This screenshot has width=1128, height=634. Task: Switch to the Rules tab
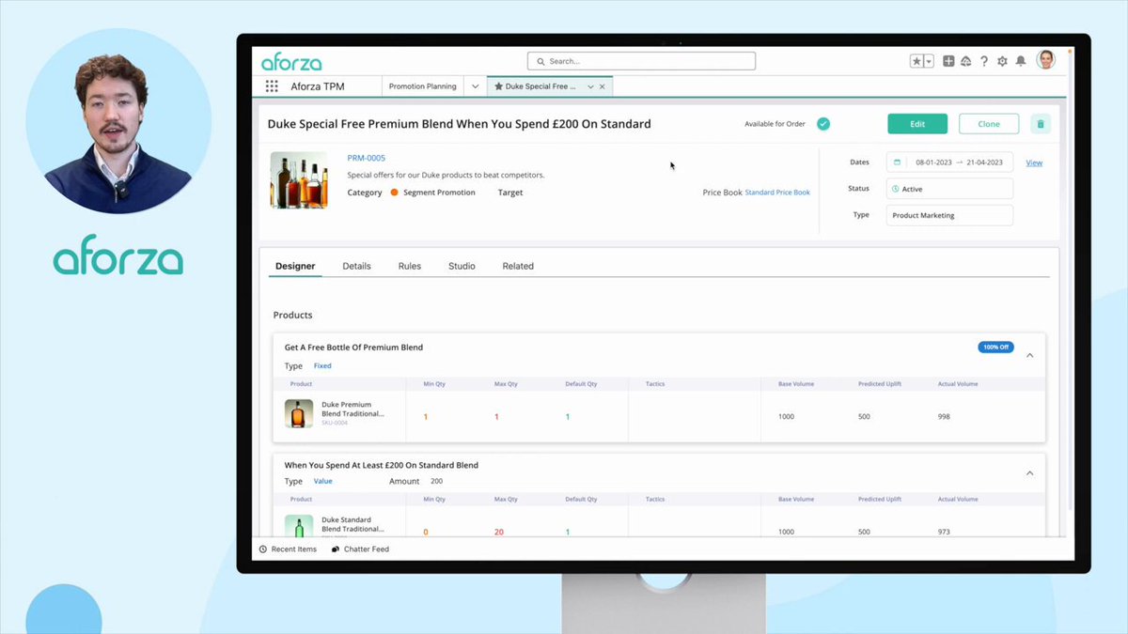pyautogui.click(x=410, y=266)
